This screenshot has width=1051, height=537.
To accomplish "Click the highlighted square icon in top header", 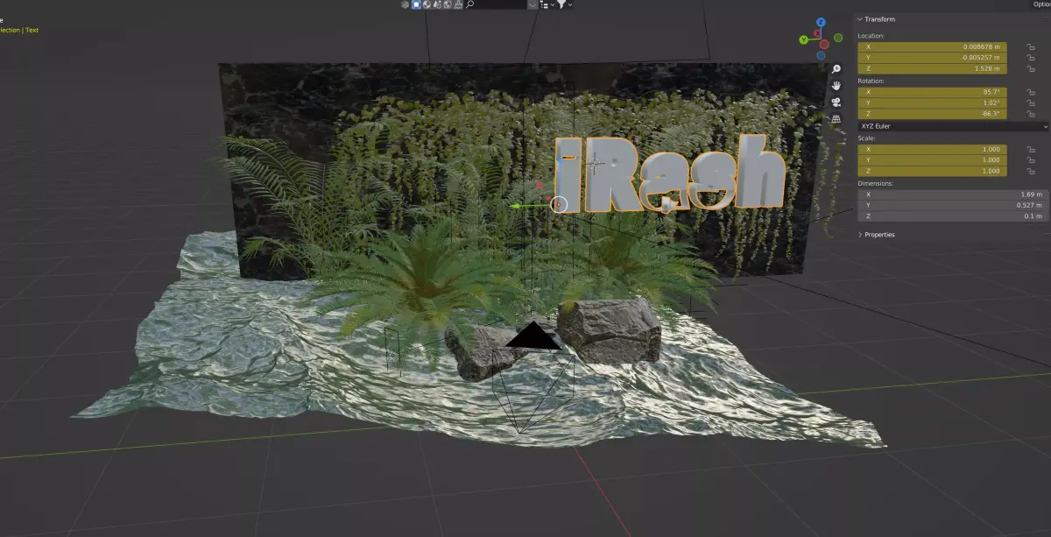I will pyautogui.click(x=416, y=4).
